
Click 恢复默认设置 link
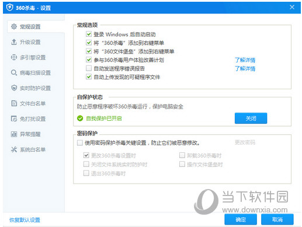tap(25, 220)
